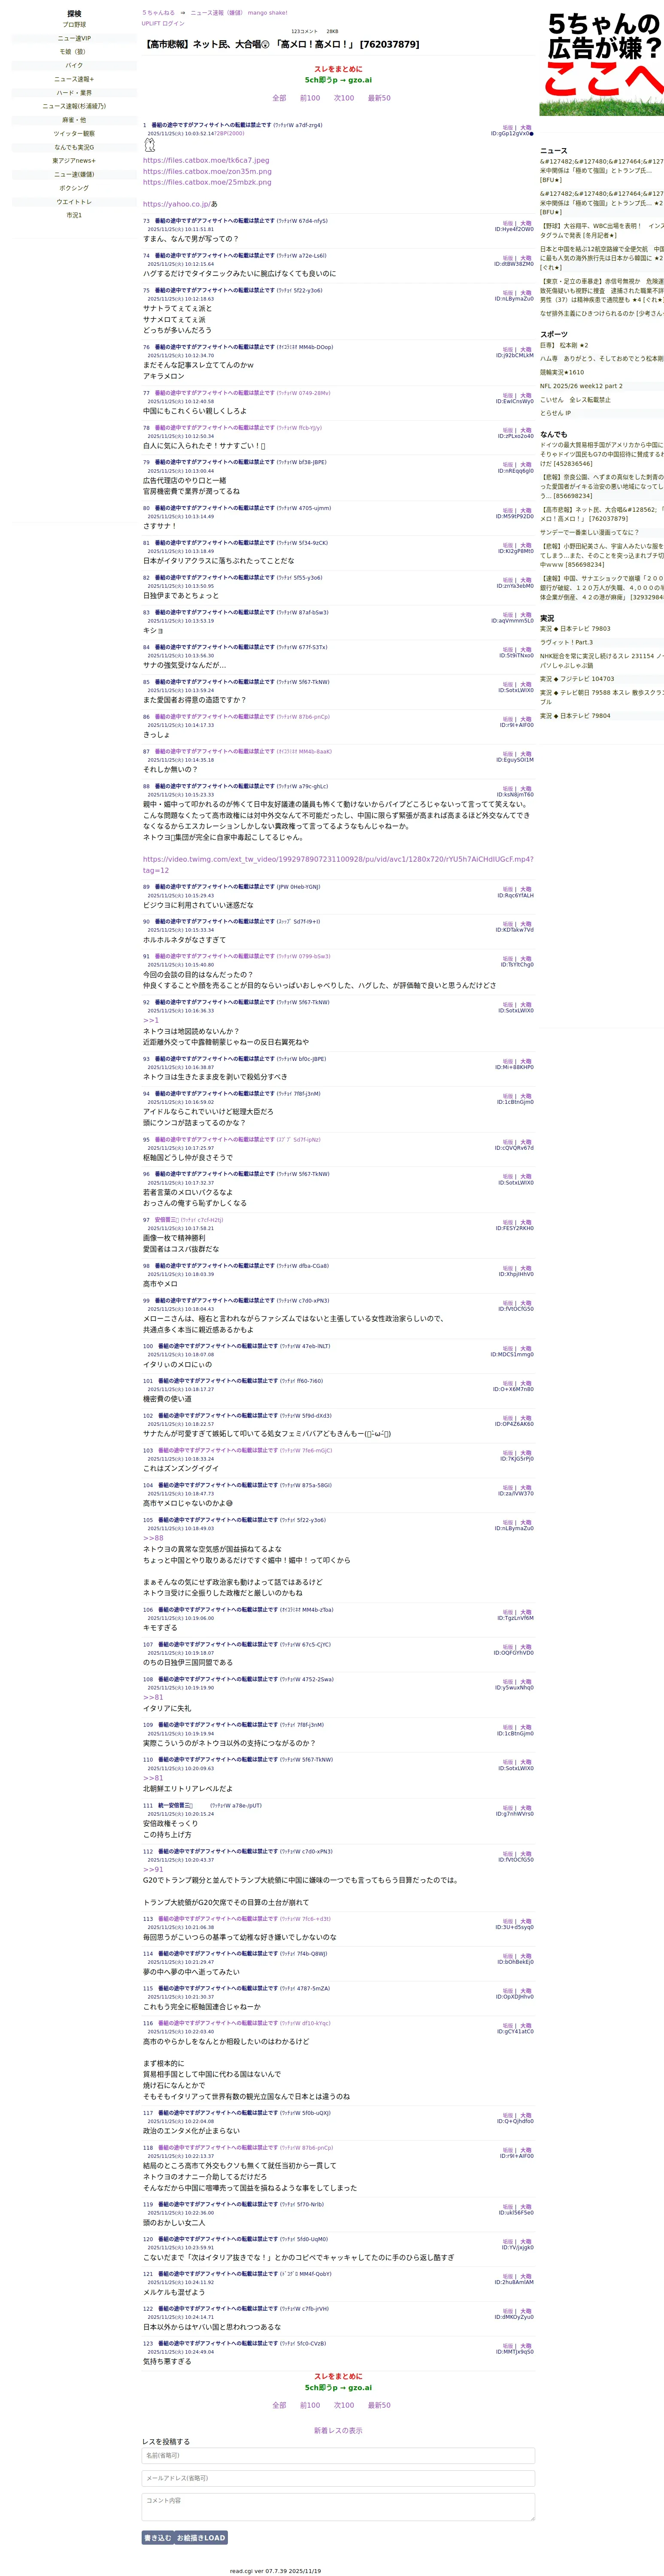Click poster name 安倍晋三 on post 97
This screenshot has width=664, height=2576.
click(x=166, y=1220)
